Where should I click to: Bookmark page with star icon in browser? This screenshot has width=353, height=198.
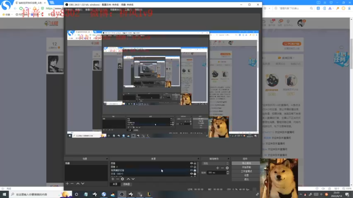point(265,8)
